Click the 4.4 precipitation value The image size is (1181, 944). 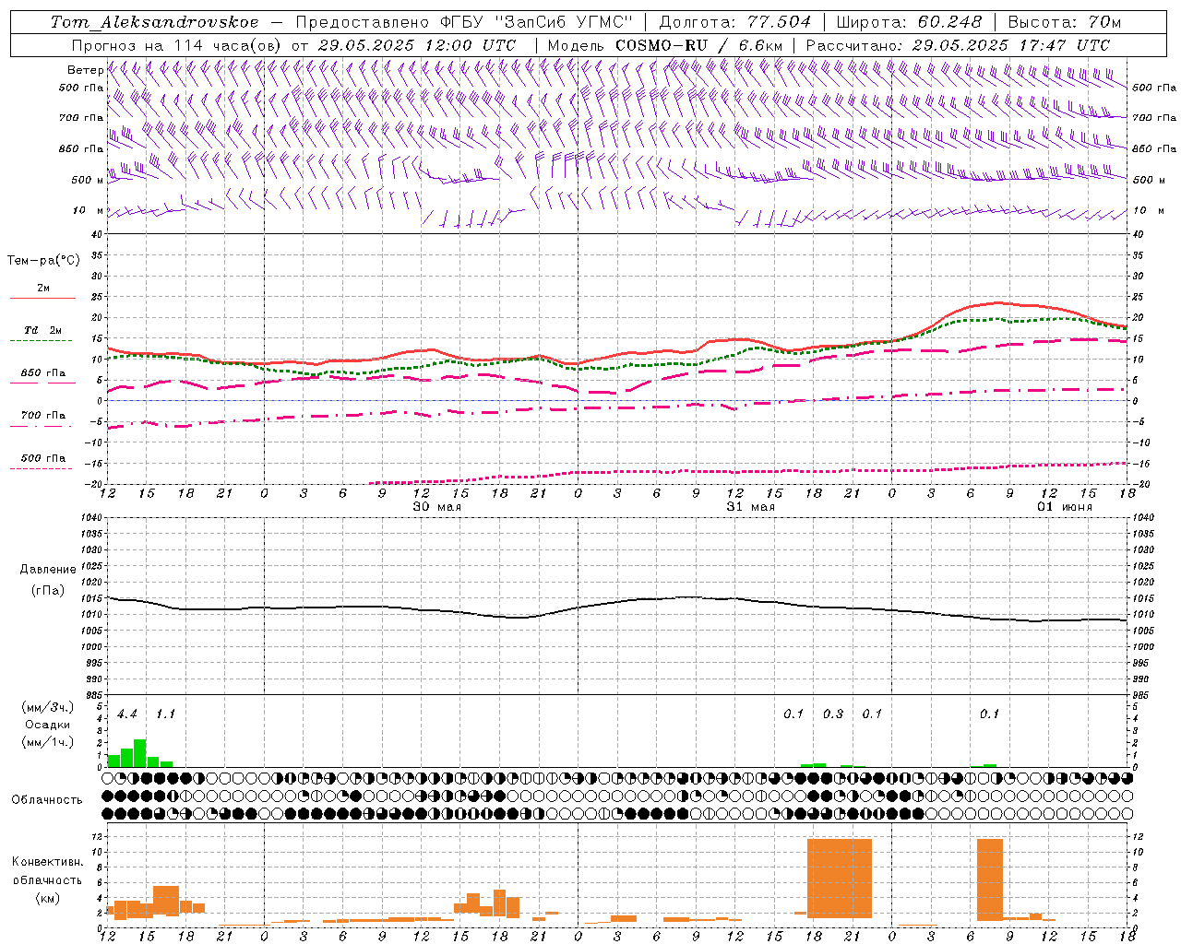[127, 714]
